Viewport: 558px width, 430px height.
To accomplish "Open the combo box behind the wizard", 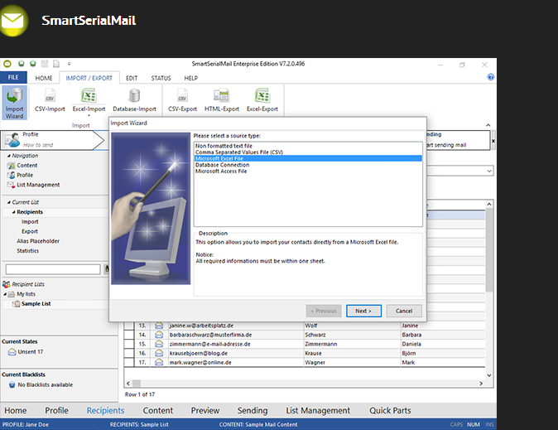I will tap(489, 171).
